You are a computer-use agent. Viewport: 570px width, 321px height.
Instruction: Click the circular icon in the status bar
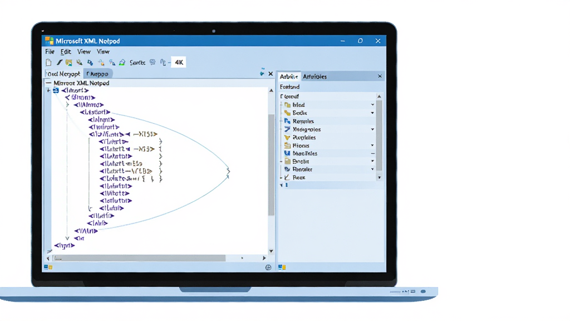click(268, 267)
